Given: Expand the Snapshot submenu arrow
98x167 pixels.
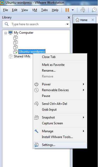Looking at the screenshot, I should pos(84,117).
